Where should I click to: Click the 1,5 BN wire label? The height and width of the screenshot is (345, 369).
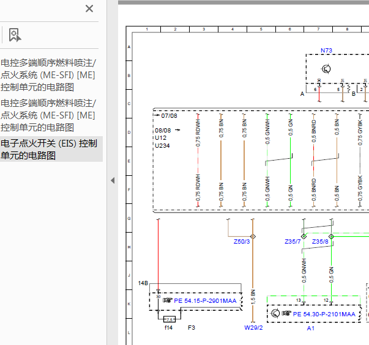tap(253, 297)
